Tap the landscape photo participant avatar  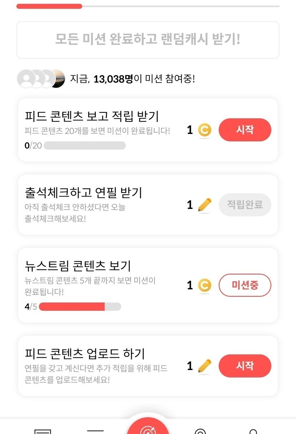(x=58, y=79)
